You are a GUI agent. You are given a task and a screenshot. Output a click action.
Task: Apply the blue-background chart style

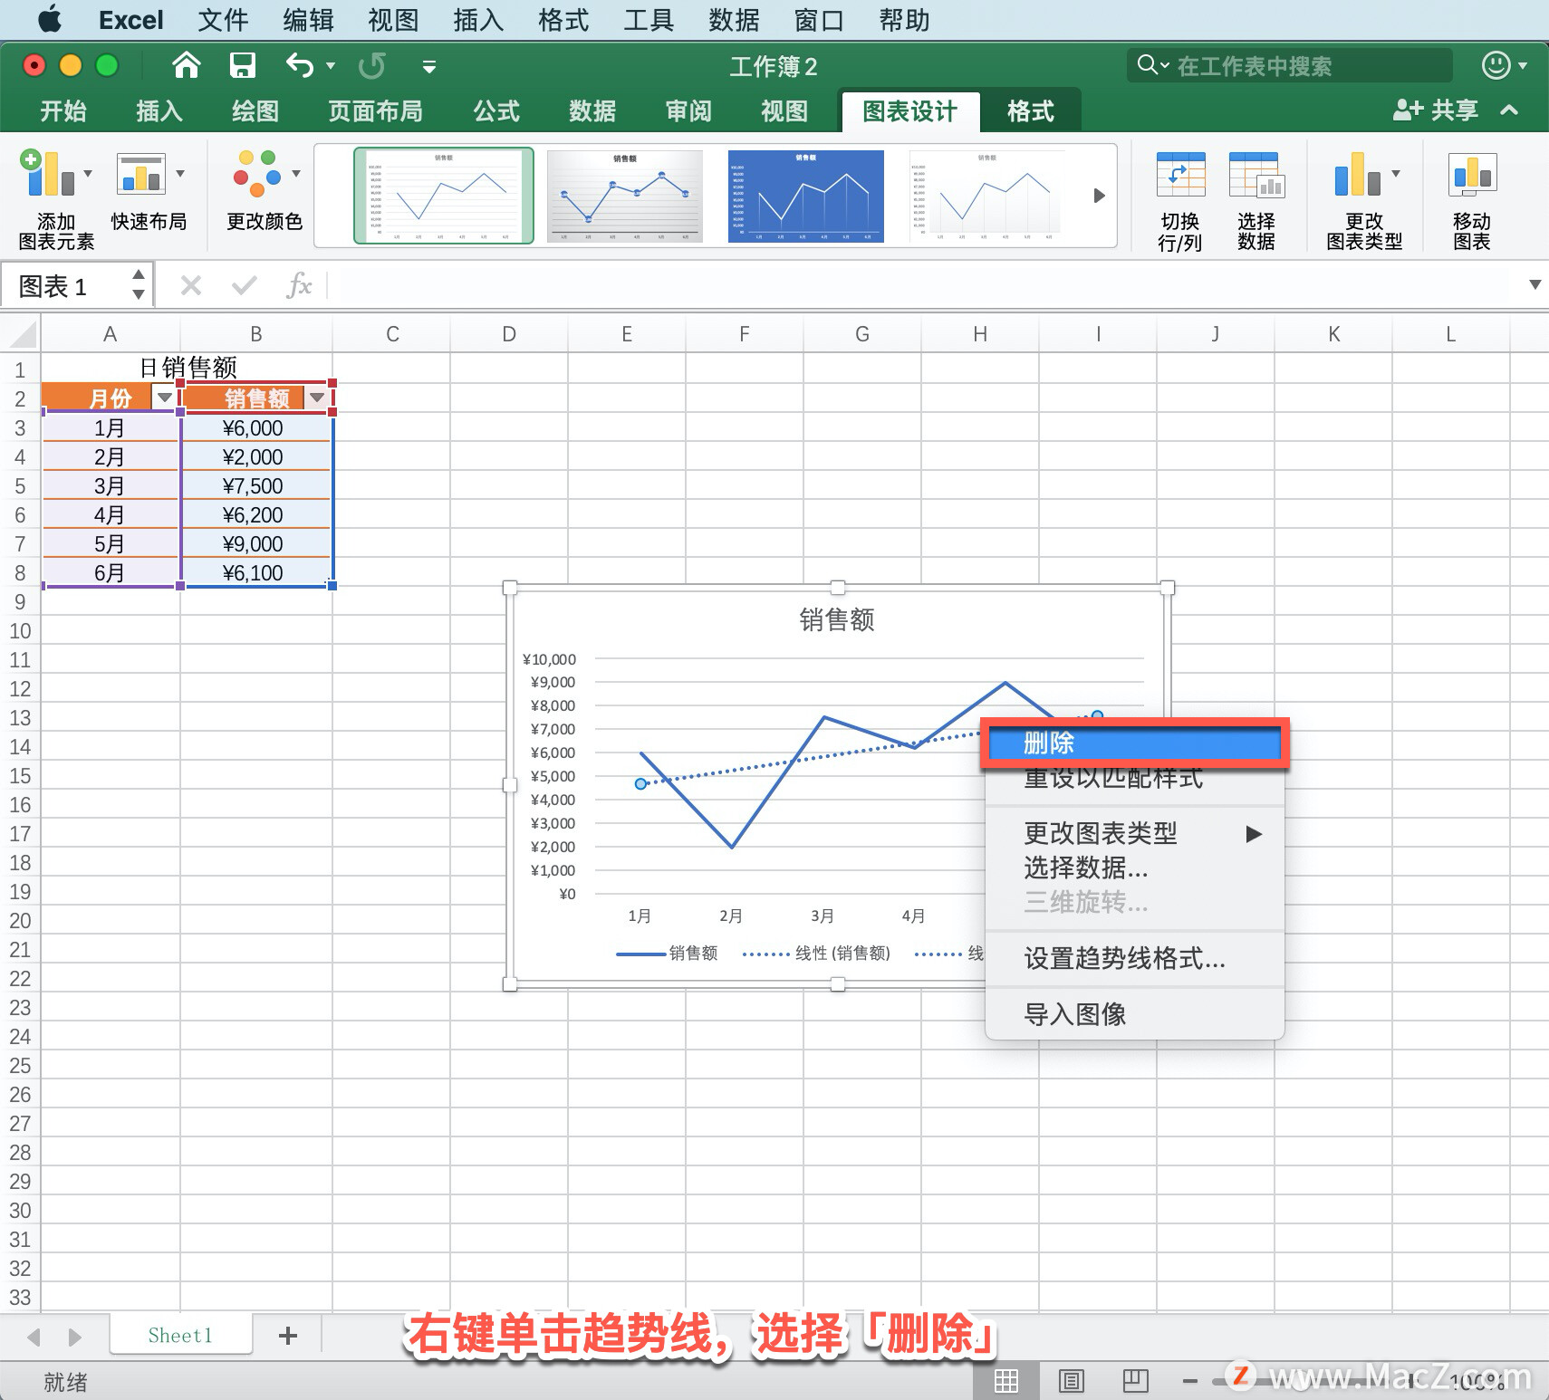coord(806,196)
